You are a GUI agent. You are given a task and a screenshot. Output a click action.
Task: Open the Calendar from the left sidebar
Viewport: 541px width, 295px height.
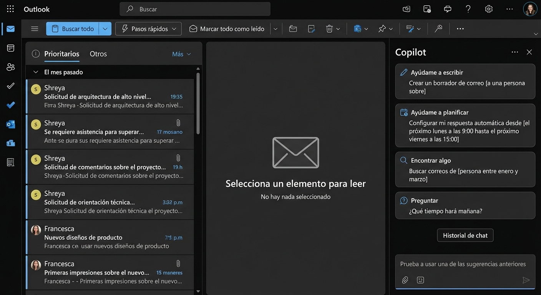pyautogui.click(x=10, y=48)
